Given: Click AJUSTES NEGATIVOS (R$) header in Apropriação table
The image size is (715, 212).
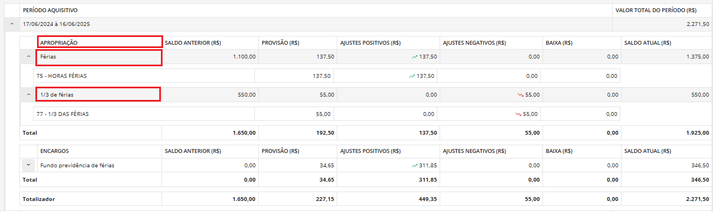Looking at the screenshot, I should click(x=474, y=43).
